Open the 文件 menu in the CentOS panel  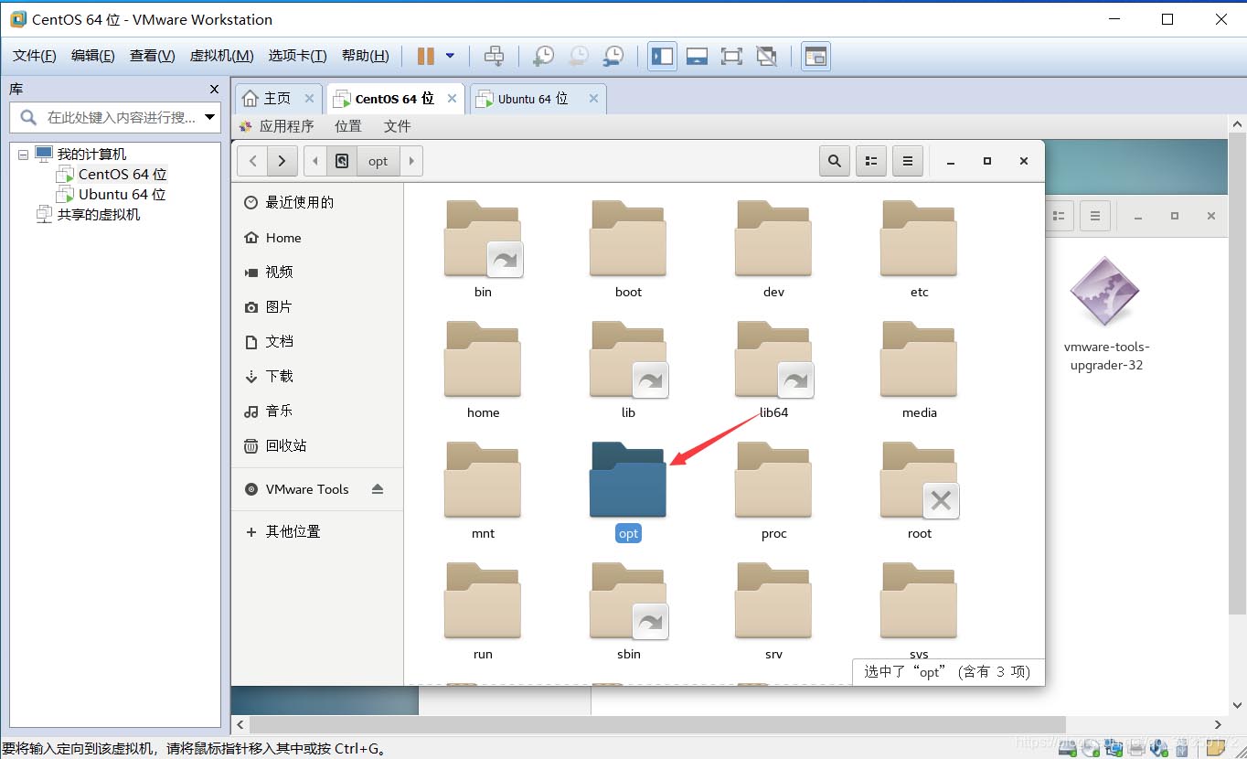398,126
